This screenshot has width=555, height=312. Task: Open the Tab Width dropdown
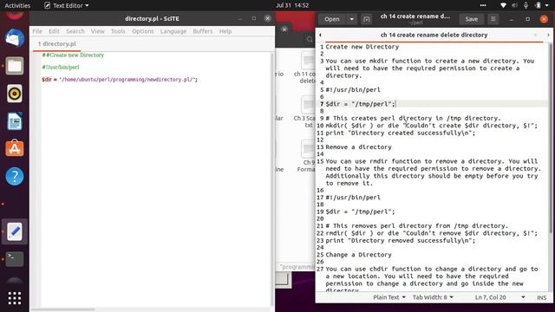(433, 297)
